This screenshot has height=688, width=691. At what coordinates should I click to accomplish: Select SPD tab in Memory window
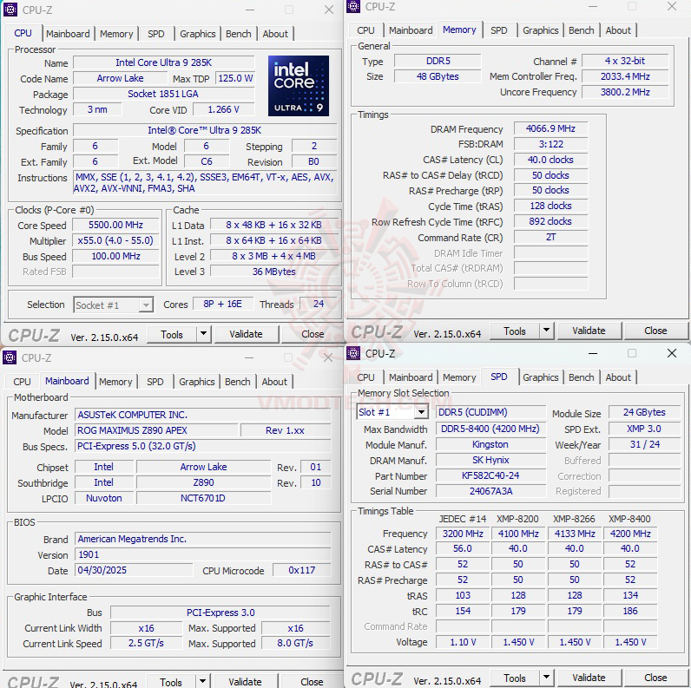[x=499, y=30]
